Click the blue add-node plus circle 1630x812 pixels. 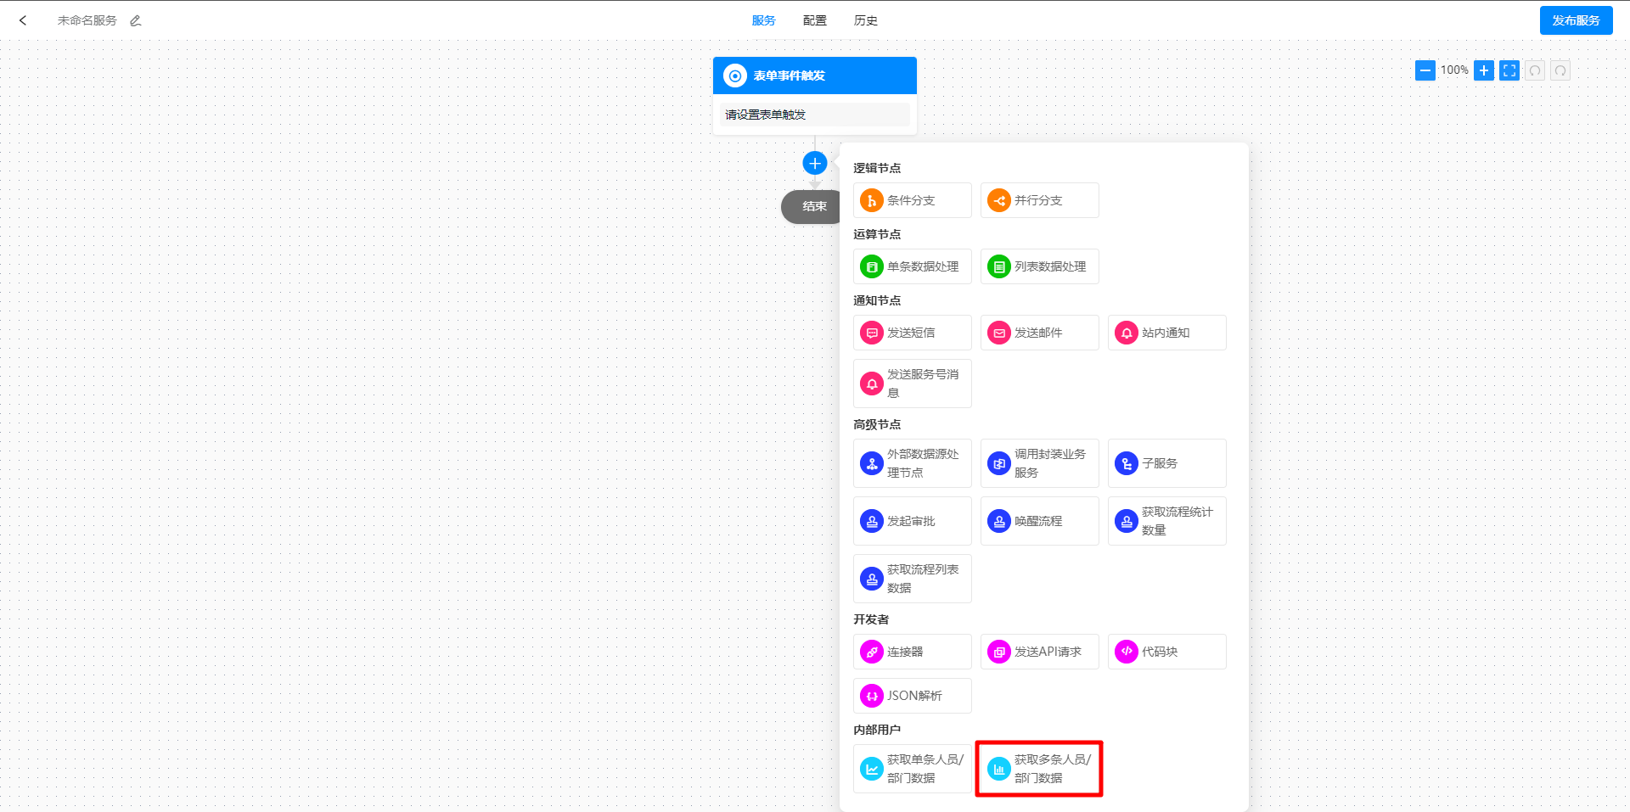(815, 163)
